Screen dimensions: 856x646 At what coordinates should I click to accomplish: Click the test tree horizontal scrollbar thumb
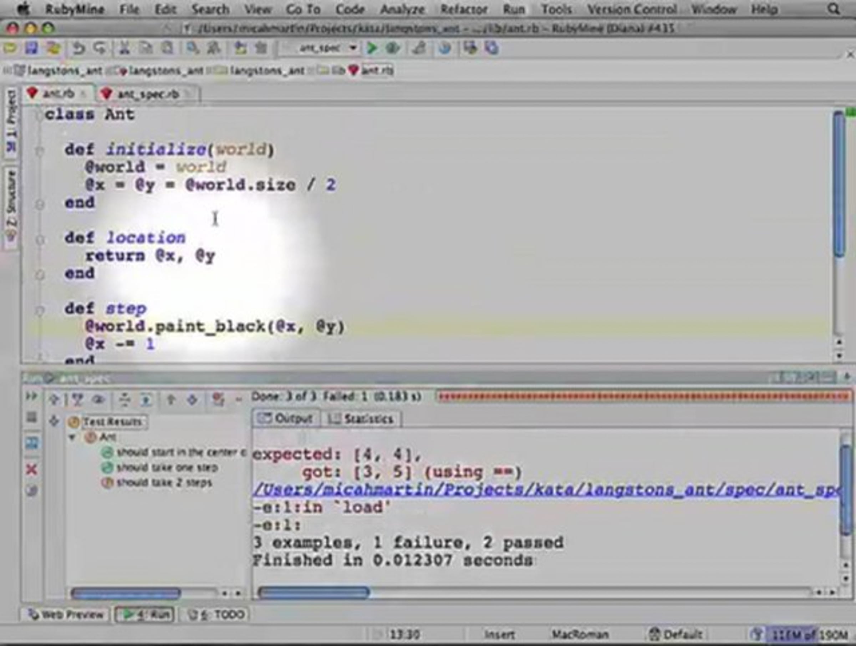(126, 593)
